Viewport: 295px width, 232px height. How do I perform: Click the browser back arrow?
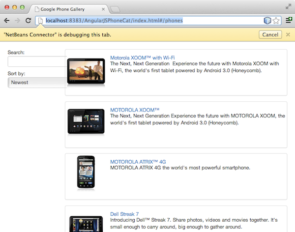tap(7, 21)
